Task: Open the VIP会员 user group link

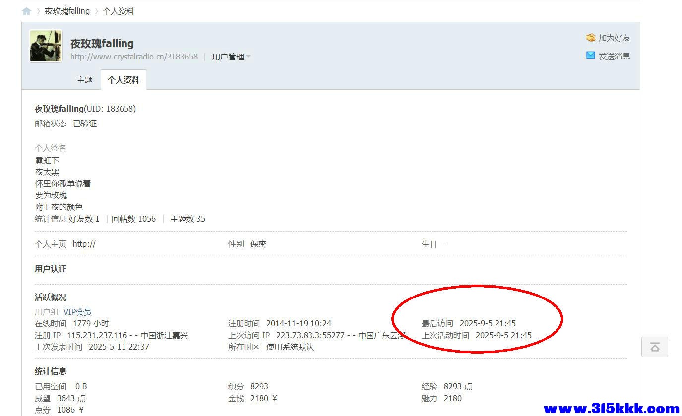Action: (77, 312)
